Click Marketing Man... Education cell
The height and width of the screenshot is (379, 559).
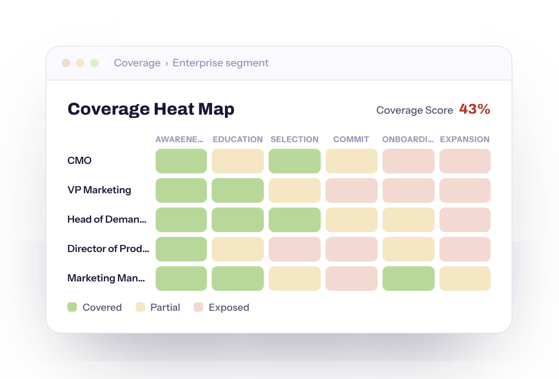[x=238, y=279]
